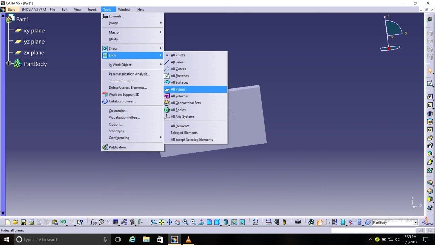Click the New document icon
The height and width of the screenshot is (245, 435).
click(x=7, y=222)
